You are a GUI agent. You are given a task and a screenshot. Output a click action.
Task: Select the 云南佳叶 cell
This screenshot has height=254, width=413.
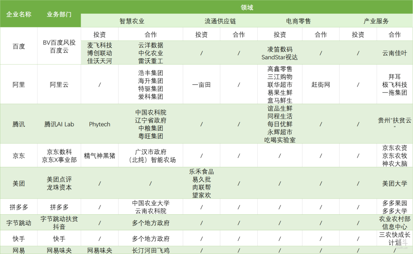click(x=395, y=53)
